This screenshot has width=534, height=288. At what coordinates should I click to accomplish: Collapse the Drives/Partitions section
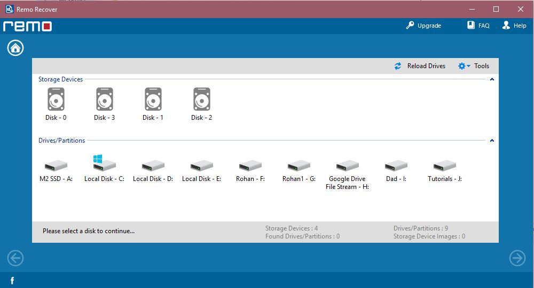(492, 141)
